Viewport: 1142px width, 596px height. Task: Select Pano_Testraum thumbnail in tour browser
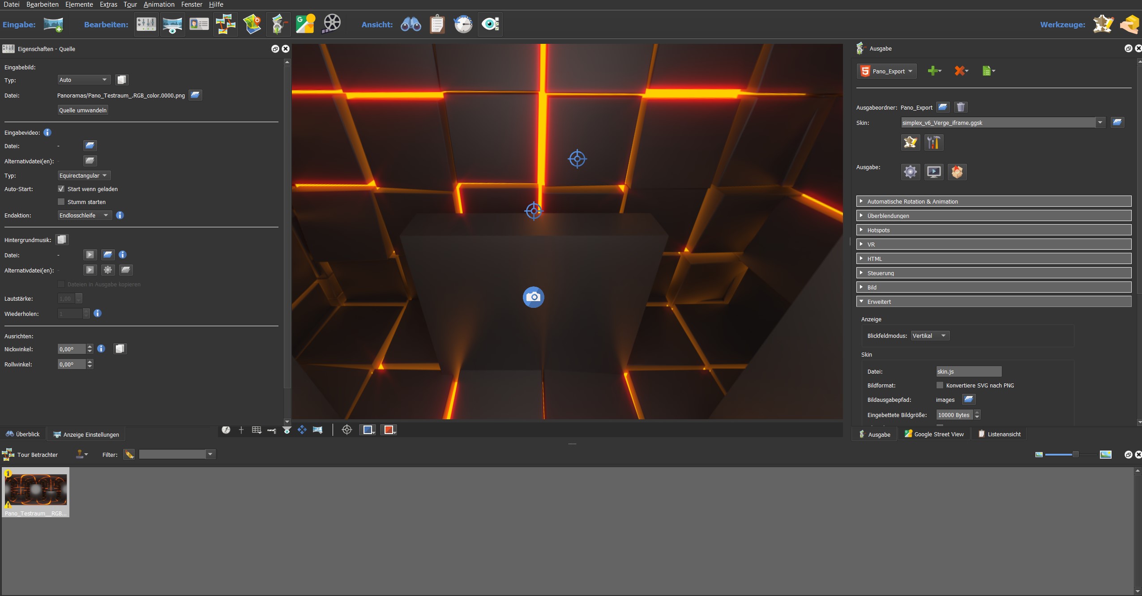pyautogui.click(x=36, y=492)
